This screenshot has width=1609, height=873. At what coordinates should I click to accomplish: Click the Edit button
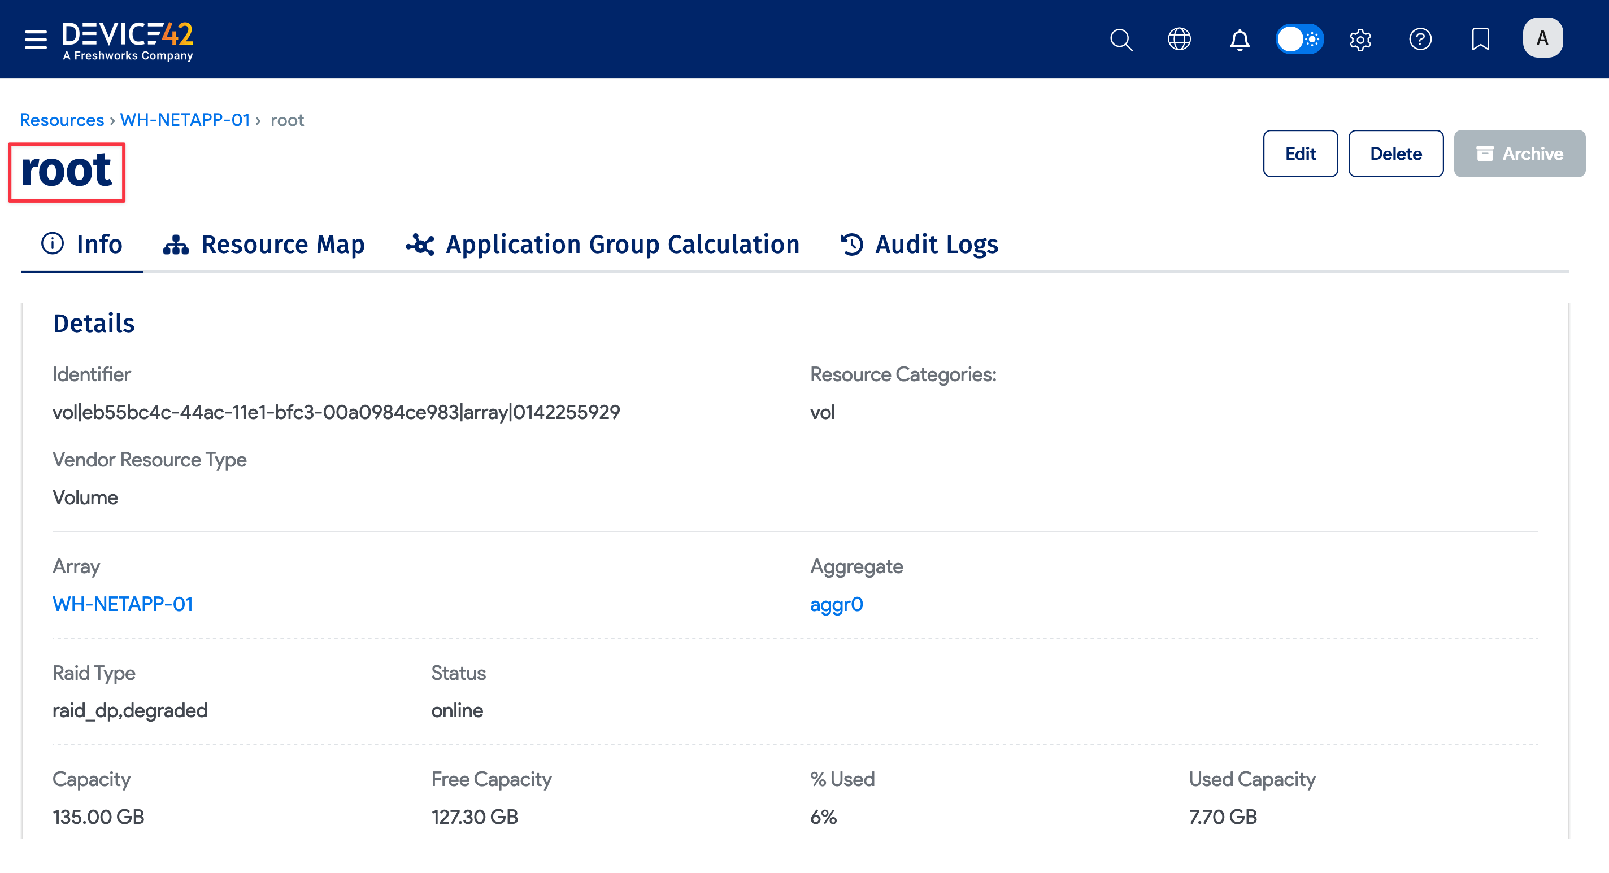point(1300,154)
